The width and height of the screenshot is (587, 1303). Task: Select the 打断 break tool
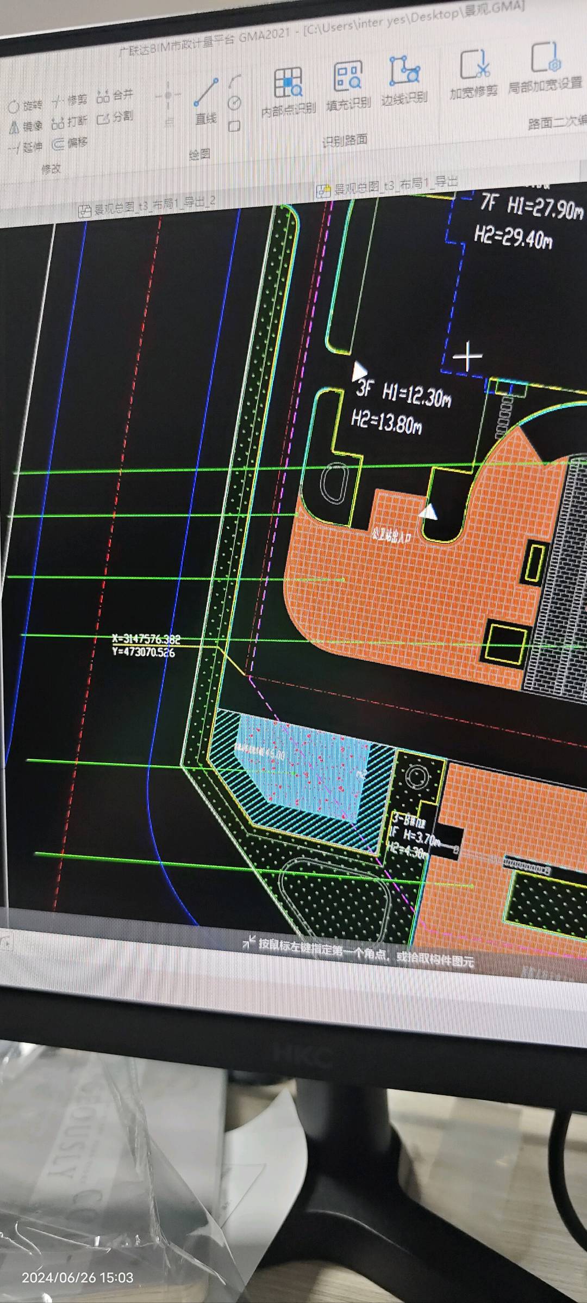pyautogui.click(x=69, y=122)
